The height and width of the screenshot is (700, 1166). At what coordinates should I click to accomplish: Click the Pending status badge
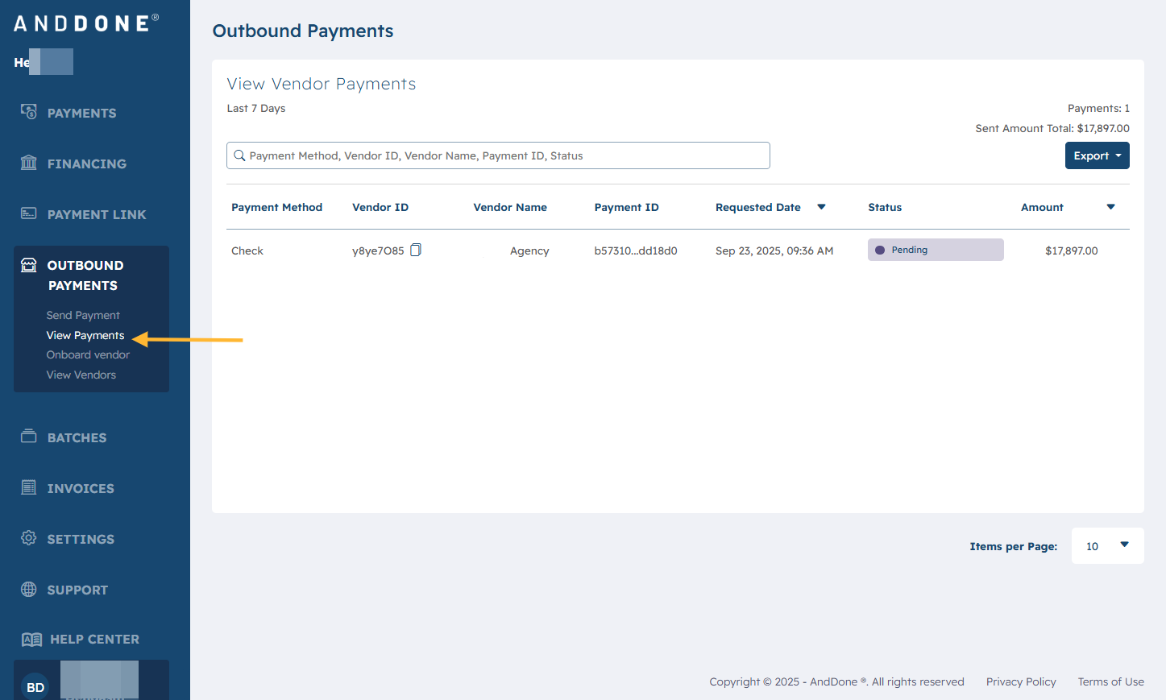(x=936, y=250)
